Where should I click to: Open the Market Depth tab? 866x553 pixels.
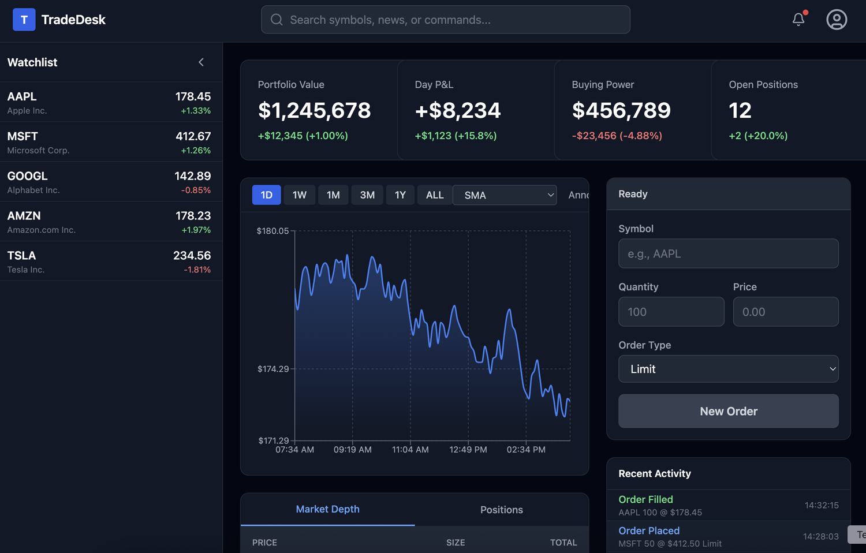point(327,509)
